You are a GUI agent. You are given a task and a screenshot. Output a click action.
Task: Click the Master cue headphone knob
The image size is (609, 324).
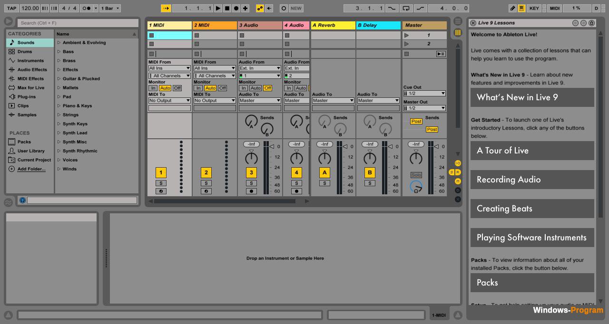pyautogui.click(x=416, y=187)
